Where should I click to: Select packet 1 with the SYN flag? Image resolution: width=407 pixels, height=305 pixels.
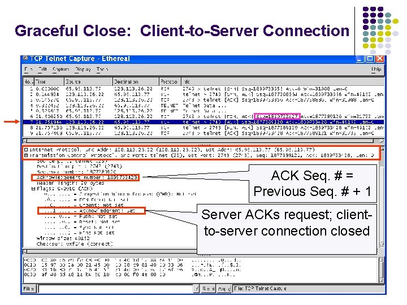click(203, 89)
